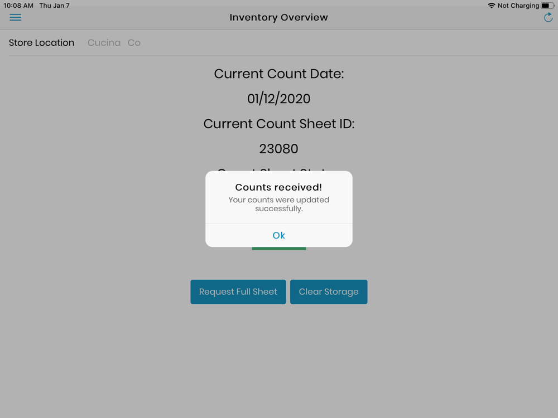Tap the battery status icon
This screenshot has width=558, height=418.
(547, 6)
